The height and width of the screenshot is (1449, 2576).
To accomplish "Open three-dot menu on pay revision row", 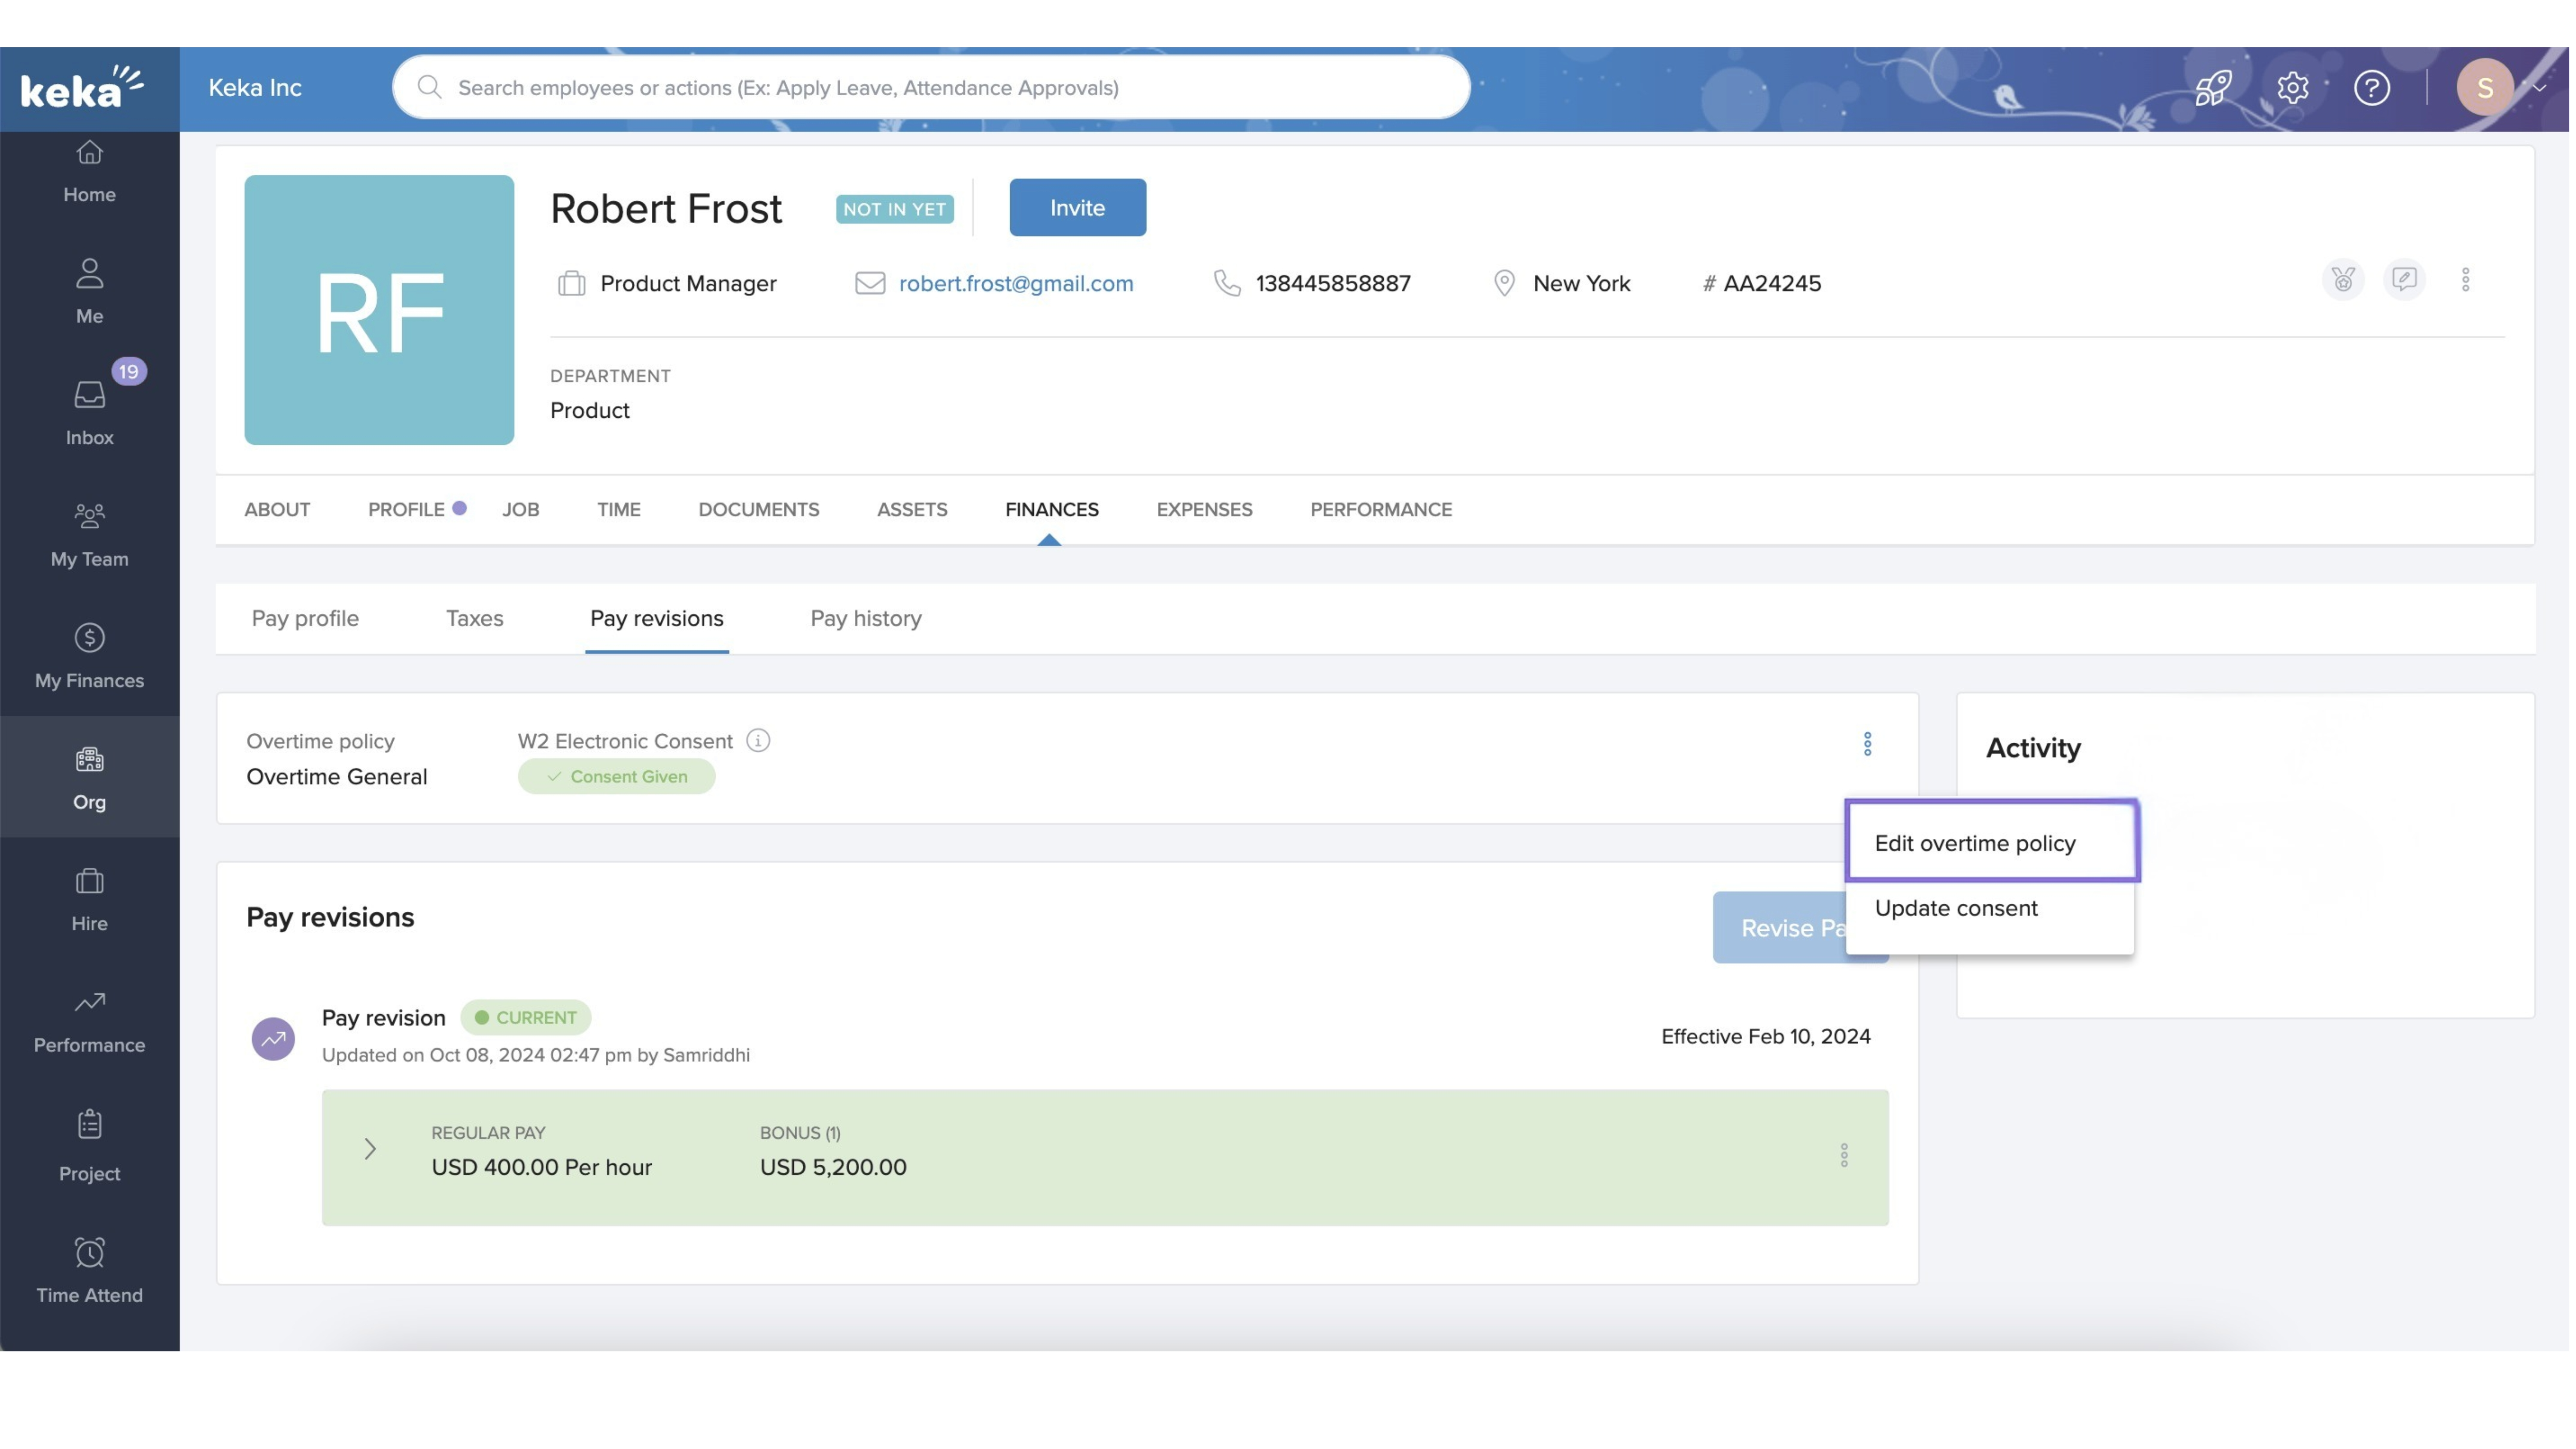I will click(1844, 1155).
